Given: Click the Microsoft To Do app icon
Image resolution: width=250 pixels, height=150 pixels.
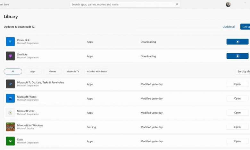Looking at the screenshot, I should pyautogui.click(x=10, y=84).
